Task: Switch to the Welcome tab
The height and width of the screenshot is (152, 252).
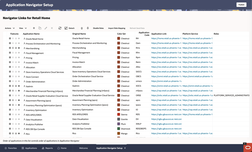Action: pos(83,148)
